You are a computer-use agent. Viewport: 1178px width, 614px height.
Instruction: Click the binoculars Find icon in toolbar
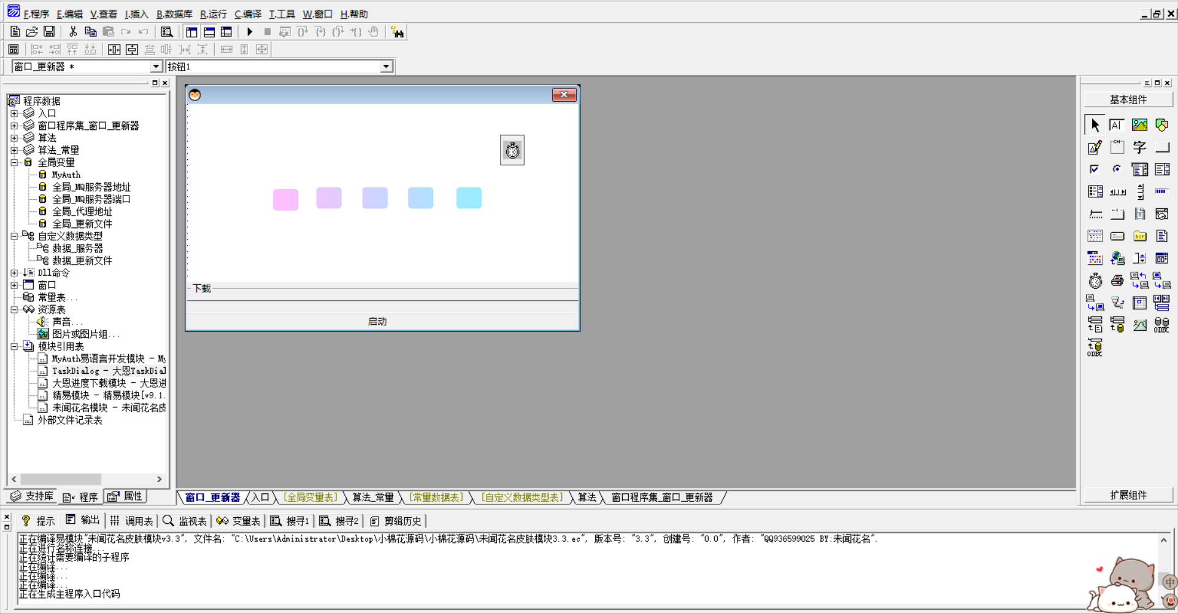(398, 32)
